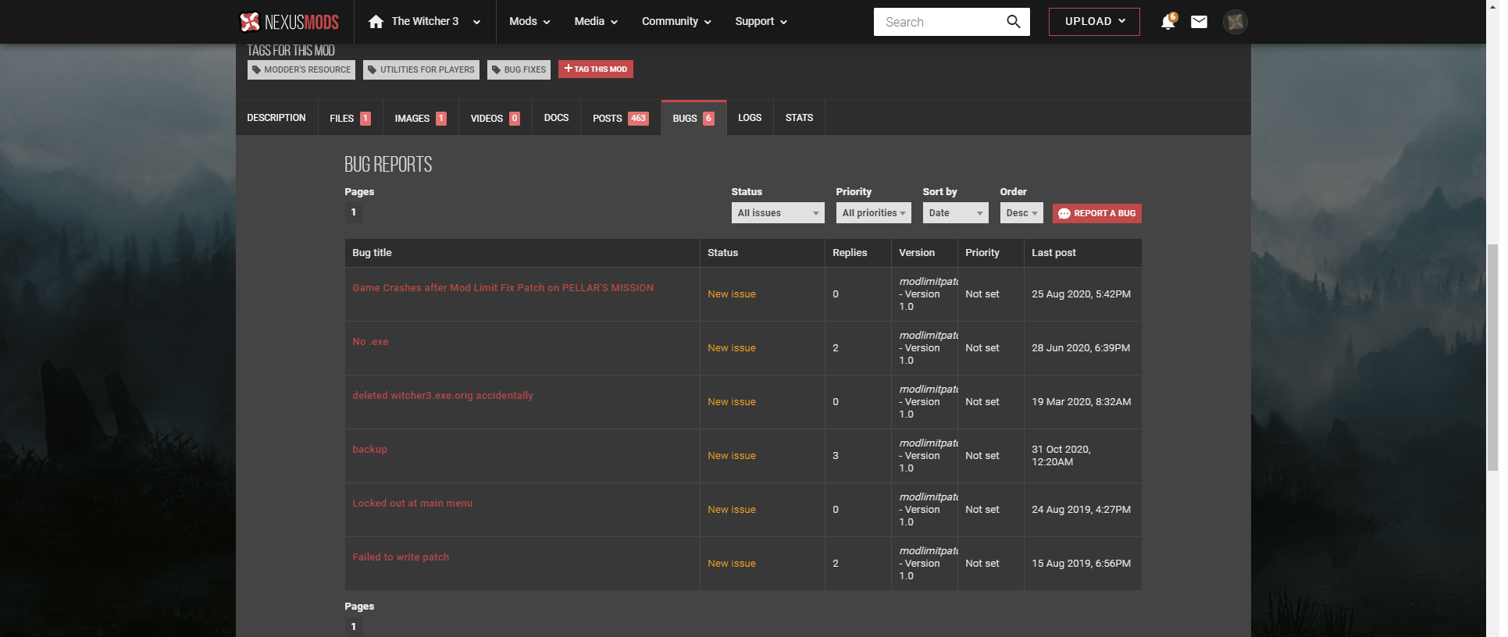
Task: Click 'New issue' status in the backup row
Action: (732, 456)
